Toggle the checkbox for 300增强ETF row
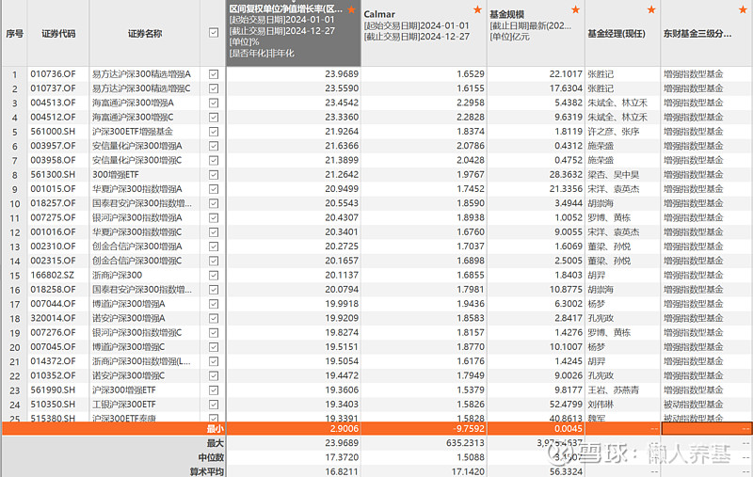The height and width of the screenshot is (477, 753). pos(214,175)
